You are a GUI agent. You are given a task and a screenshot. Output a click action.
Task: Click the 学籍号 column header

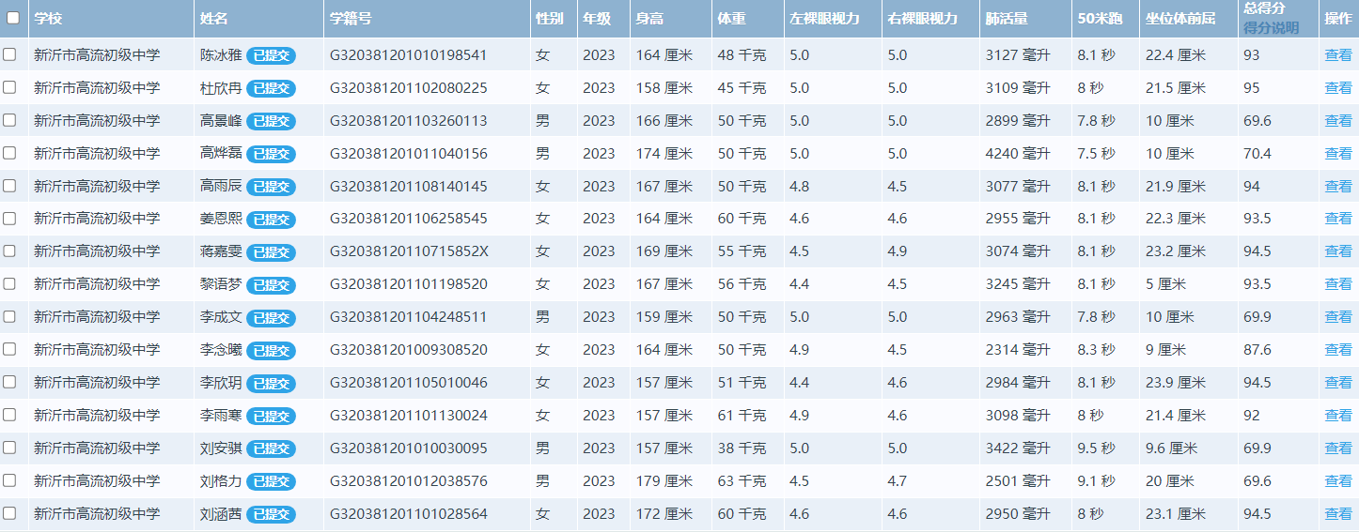click(350, 19)
